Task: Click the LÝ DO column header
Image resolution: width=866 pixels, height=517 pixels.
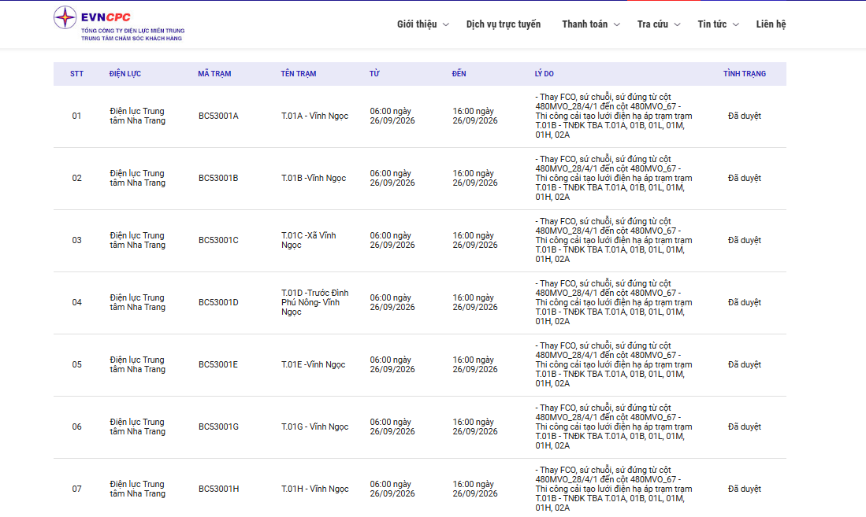Action: click(544, 73)
